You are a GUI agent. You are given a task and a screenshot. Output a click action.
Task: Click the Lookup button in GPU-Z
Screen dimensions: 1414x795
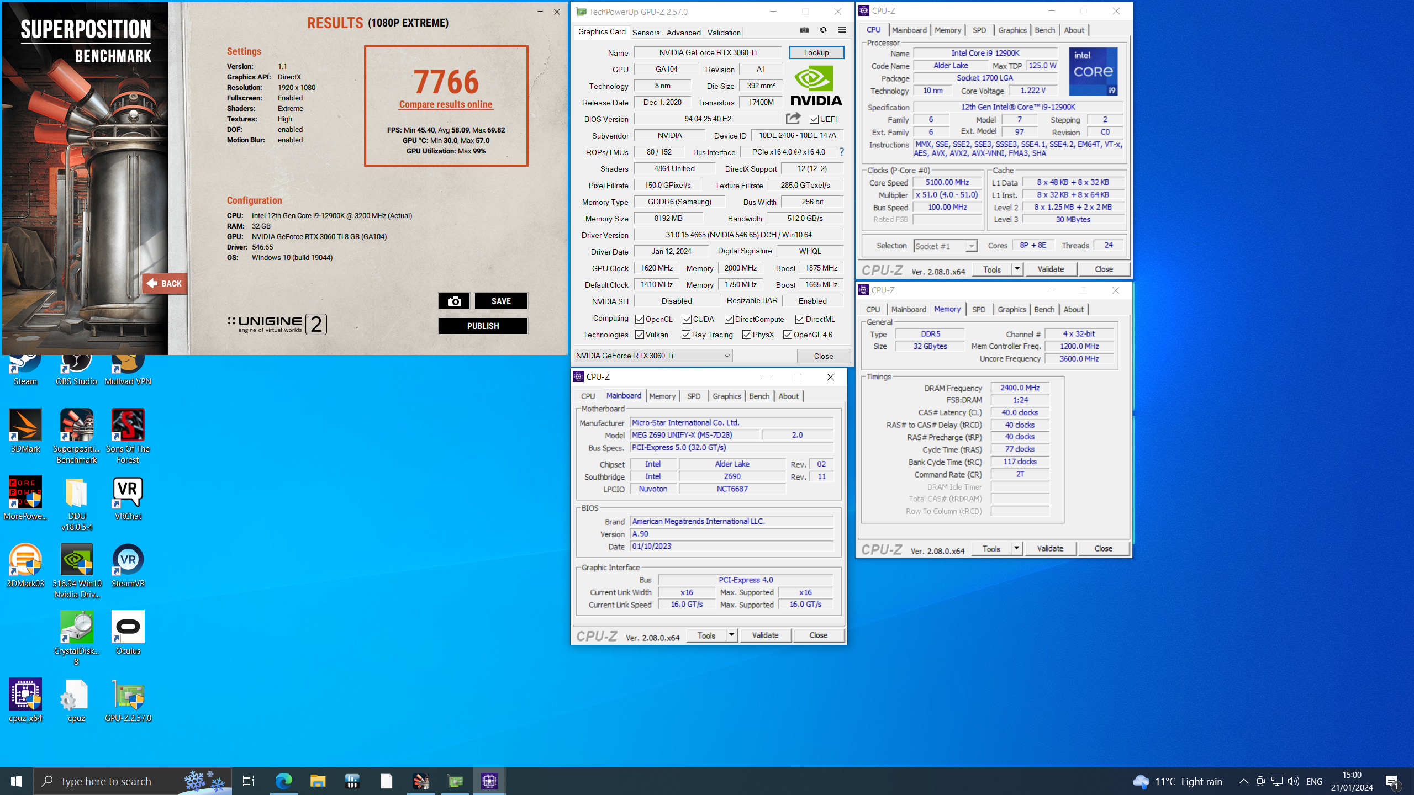816,52
